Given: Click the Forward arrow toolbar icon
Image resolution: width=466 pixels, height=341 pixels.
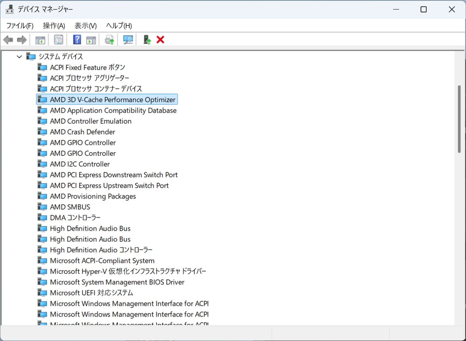Looking at the screenshot, I should click(x=22, y=40).
